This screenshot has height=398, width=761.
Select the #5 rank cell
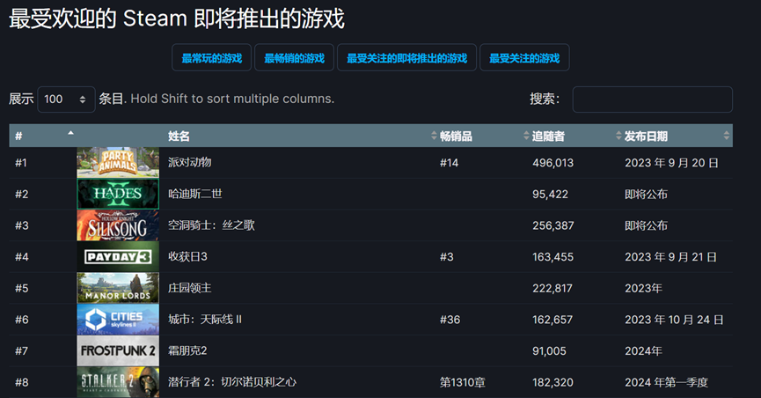pyautogui.click(x=22, y=288)
